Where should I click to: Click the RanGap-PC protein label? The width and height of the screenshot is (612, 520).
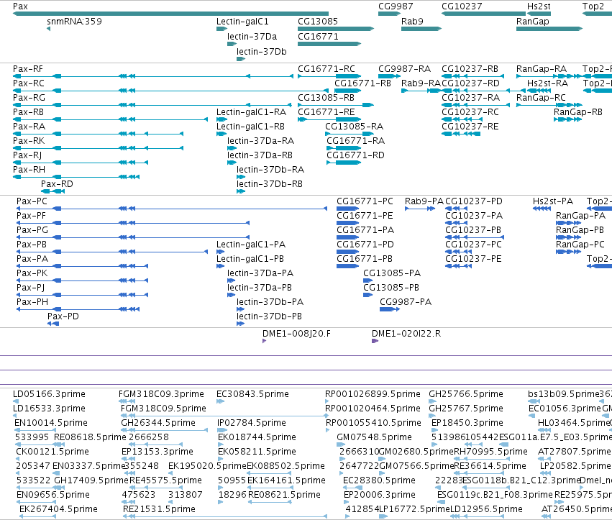coord(580,245)
